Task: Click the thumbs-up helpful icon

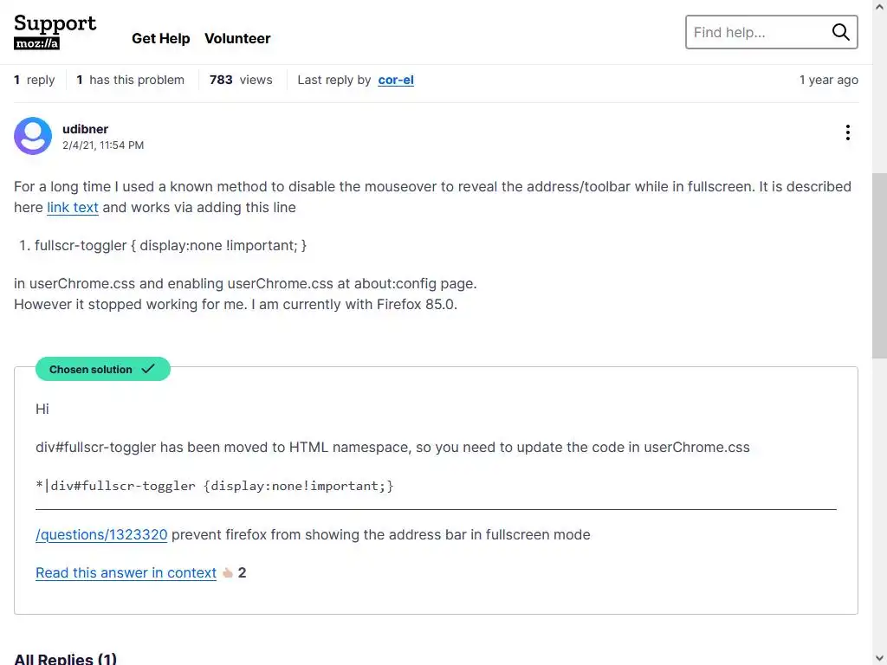Action: [228, 572]
